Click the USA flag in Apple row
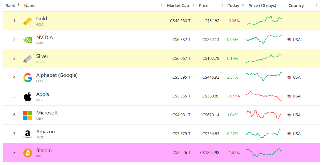Screen dimensions: 323x165 tap(289, 96)
